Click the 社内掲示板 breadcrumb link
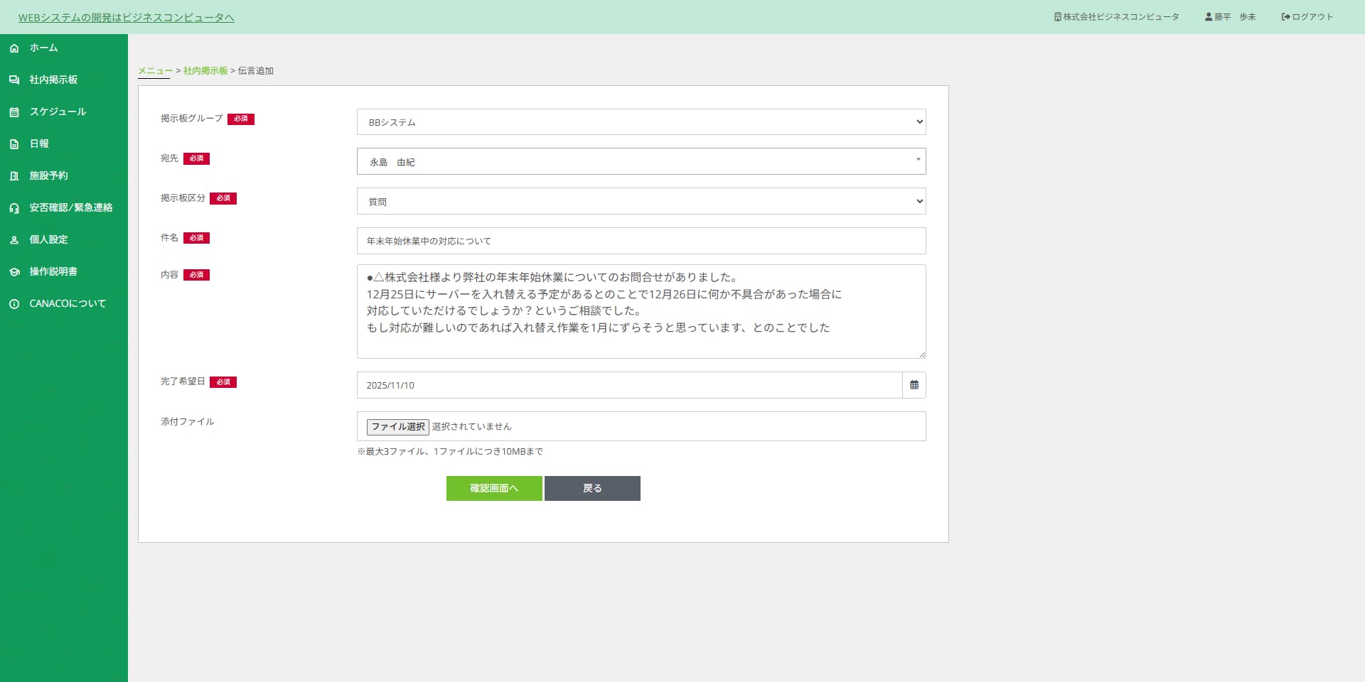Image resolution: width=1365 pixels, height=682 pixels. point(205,71)
